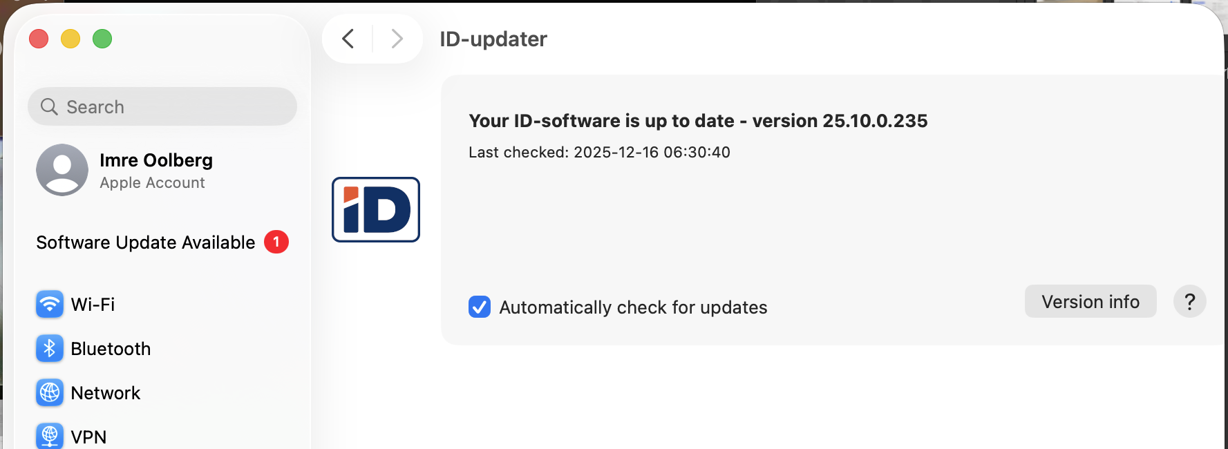Go forward using the right chevron
Viewport: 1228px width, 449px height.
(x=397, y=39)
